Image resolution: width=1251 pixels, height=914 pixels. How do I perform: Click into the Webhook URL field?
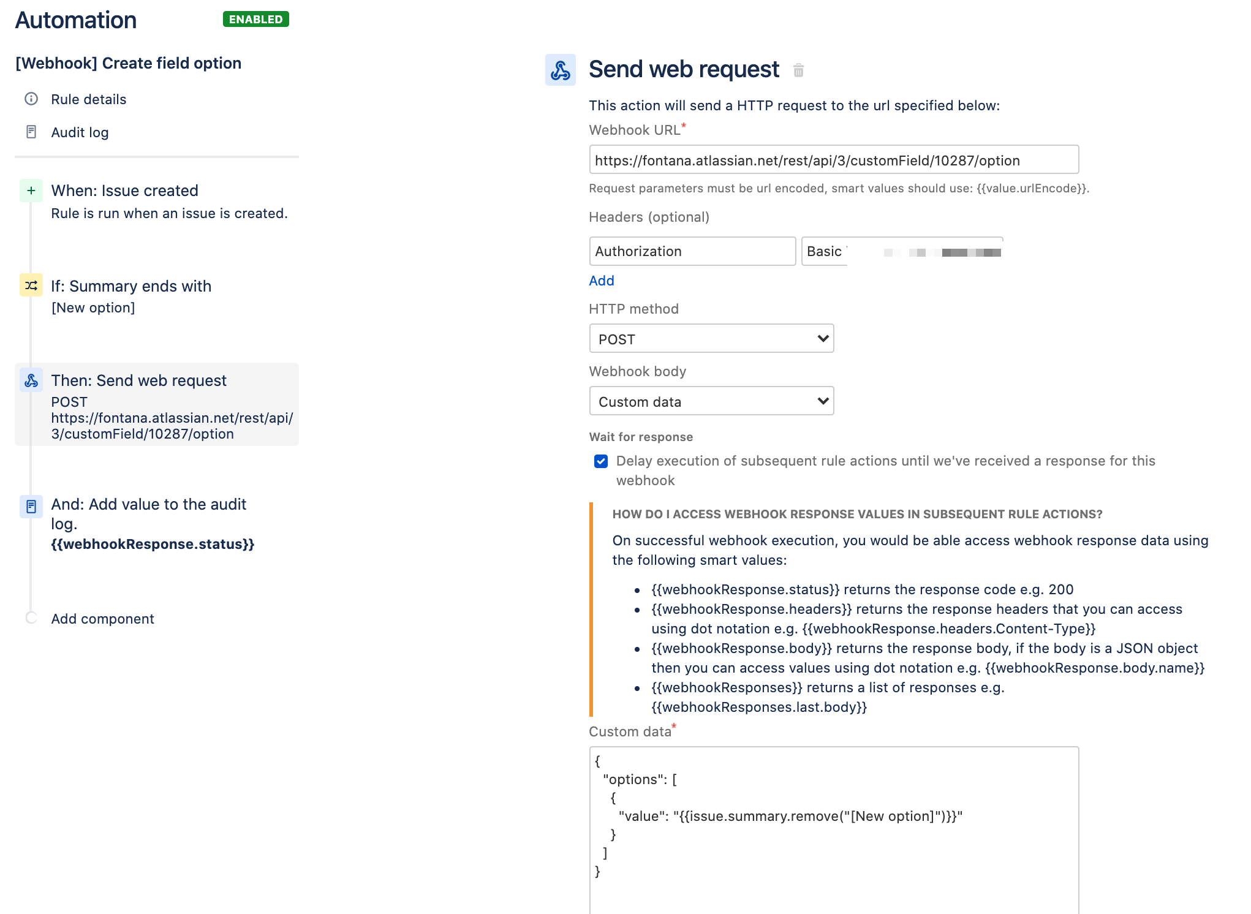(834, 160)
